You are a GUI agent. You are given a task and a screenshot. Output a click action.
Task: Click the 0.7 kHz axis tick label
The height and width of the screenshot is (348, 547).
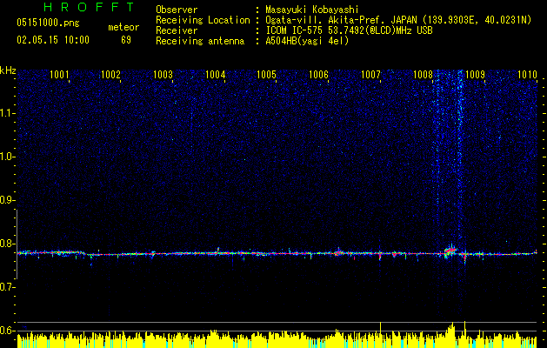(x=7, y=287)
